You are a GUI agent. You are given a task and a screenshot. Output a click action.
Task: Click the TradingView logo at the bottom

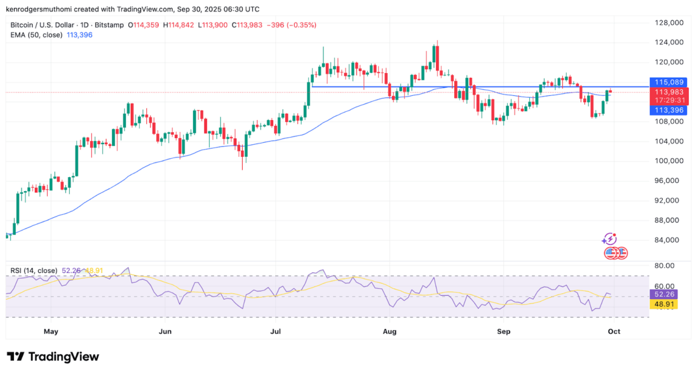click(53, 357)
